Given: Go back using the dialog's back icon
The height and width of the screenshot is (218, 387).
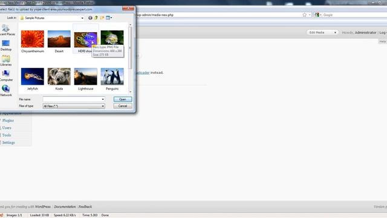Looking at the screenshot, I should tap(90, 18).
